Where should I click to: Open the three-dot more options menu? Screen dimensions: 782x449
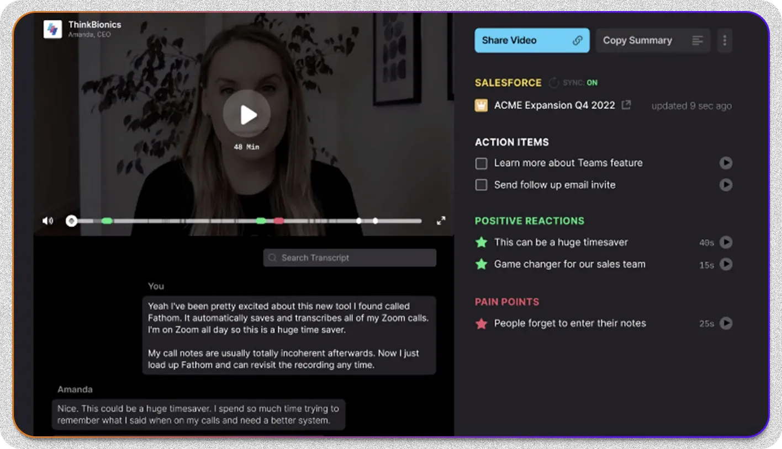point(725,40)
